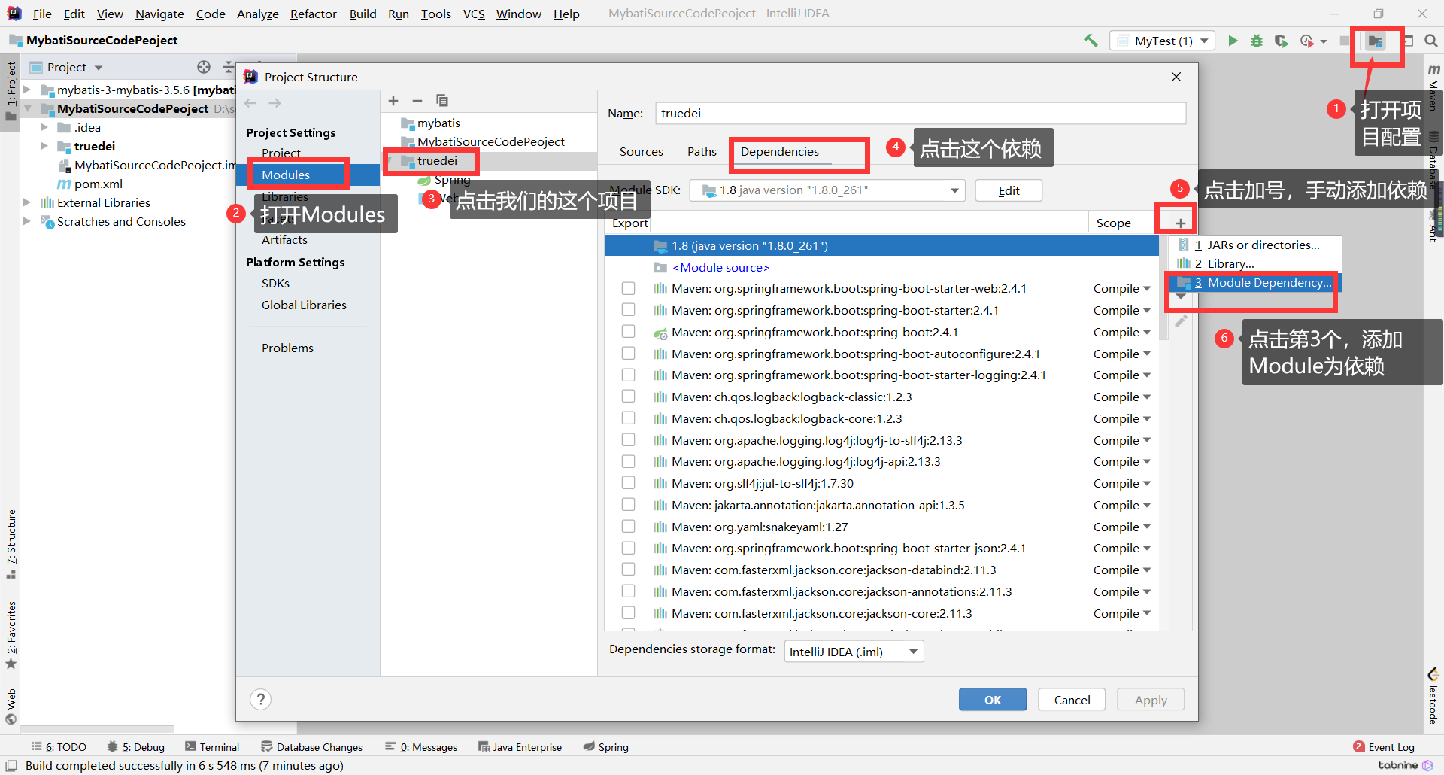Open Module SDK dropdown
Viewport: 1444px width, 775px height.
pyautogui.click(x=827, y=190)
